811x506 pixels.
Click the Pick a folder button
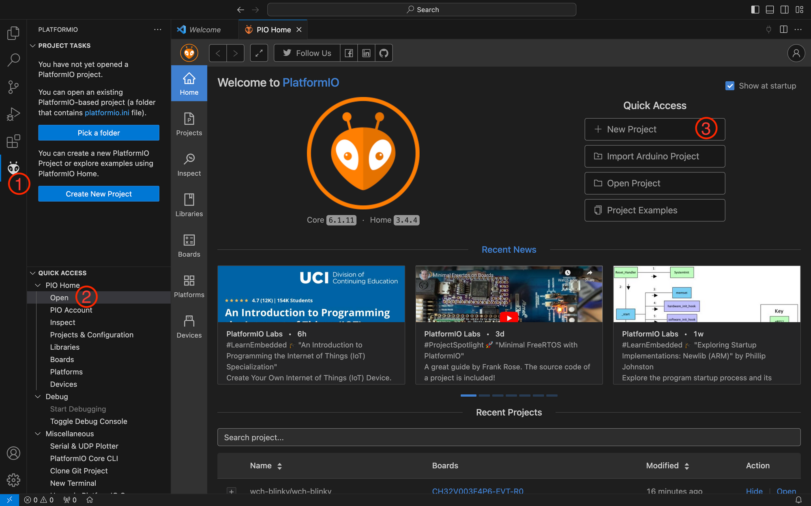[x=99, y=133]
